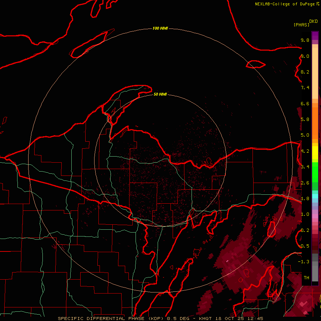Click the 4.2 legend value
The width and height of the screenshot is (321, 321).
point(305,151)
